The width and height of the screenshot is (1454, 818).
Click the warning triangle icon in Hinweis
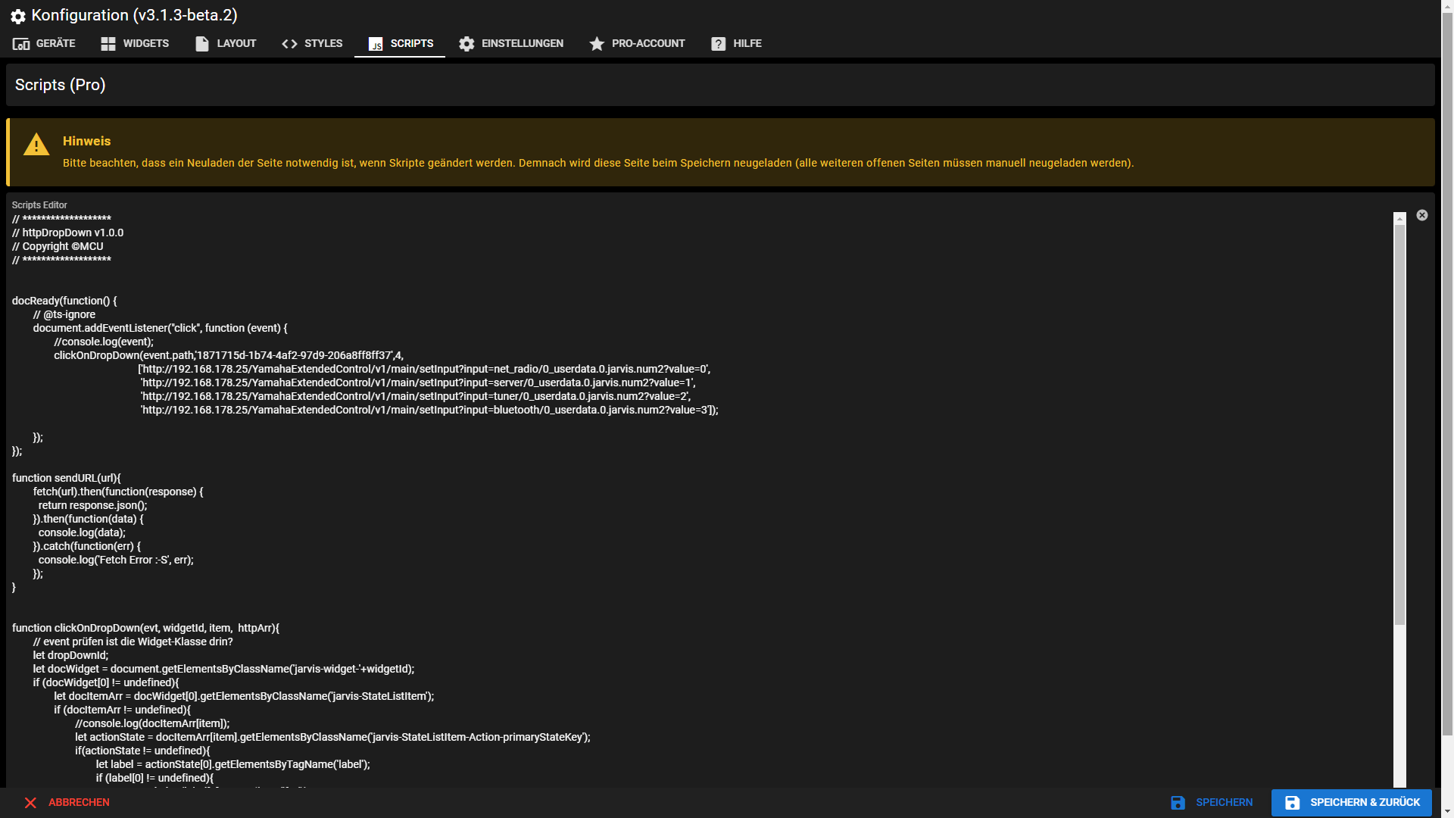36,144
